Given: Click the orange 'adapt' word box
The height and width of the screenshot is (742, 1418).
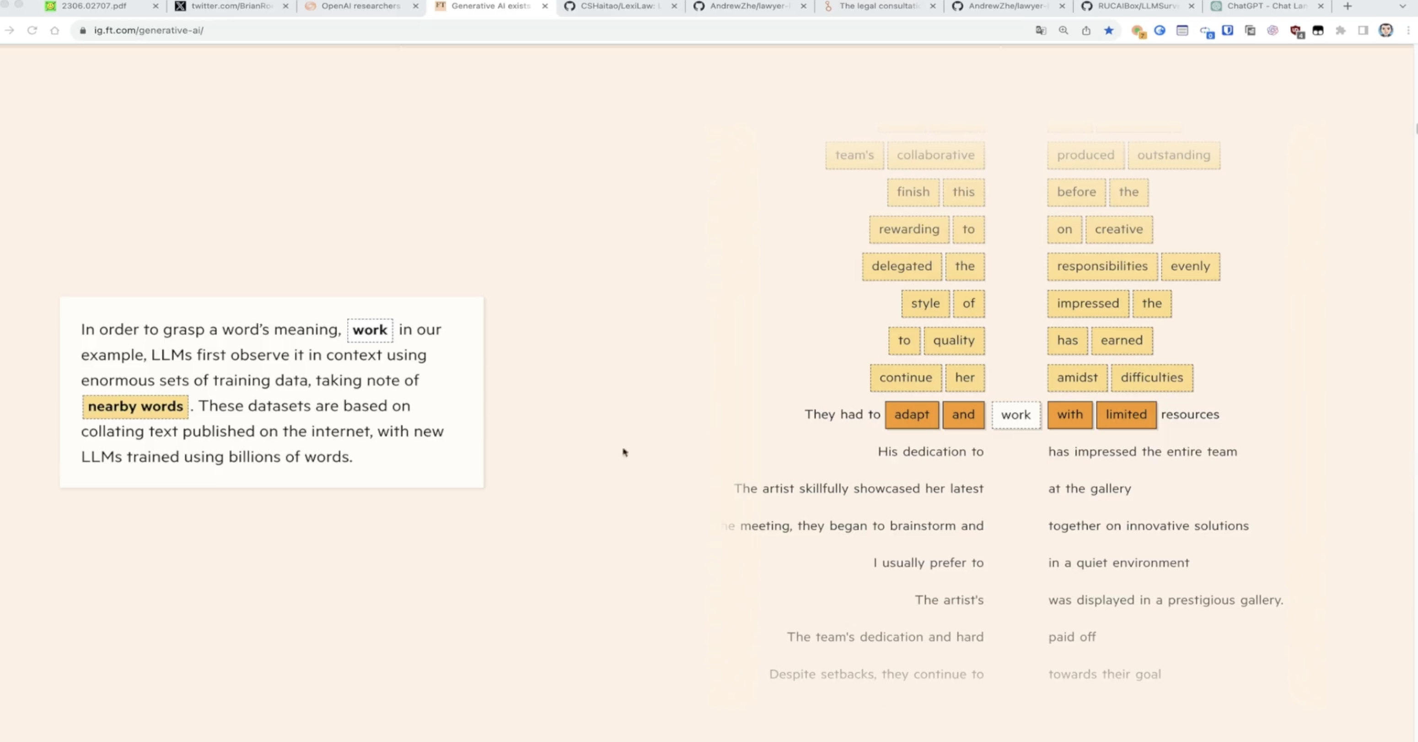Looking at the screenshot, I should click(912, 415).
